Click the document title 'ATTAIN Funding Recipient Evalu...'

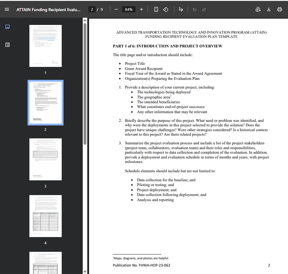[48, 9]
